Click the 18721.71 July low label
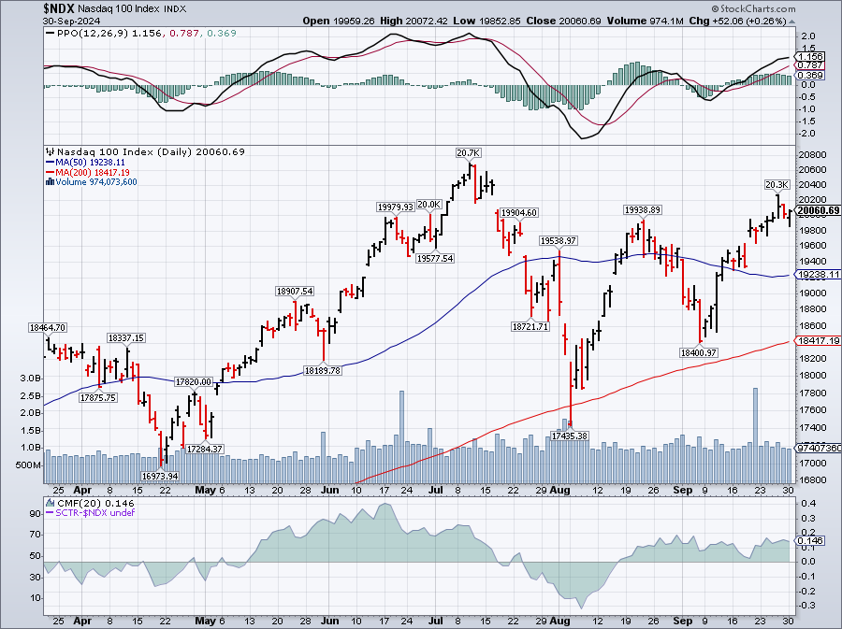The height and width of the screenshot is (629, 842). pos(529,327)
